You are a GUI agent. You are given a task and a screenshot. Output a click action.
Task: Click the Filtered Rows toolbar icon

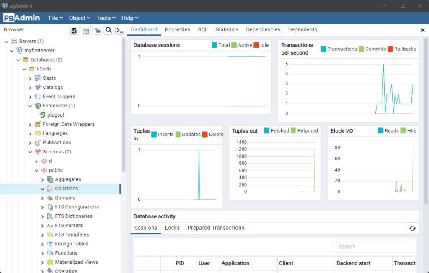tap(97, 30)
